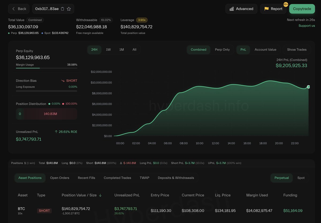This screenshot has width=321, height=223.
Task: Click the flag icon on Report button
Action: (266, 9)
